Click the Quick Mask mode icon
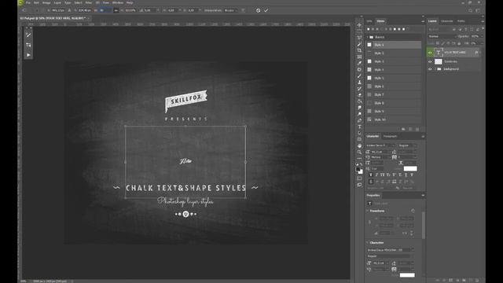The height and width of the screenshot is (283, 503). coord(359,178)
